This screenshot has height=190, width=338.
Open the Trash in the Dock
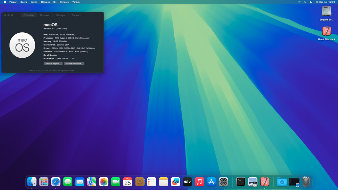[x=306, y=182]
